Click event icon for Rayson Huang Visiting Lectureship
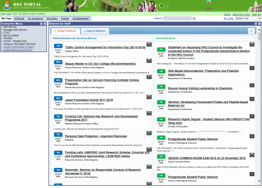 coord(252,86)
